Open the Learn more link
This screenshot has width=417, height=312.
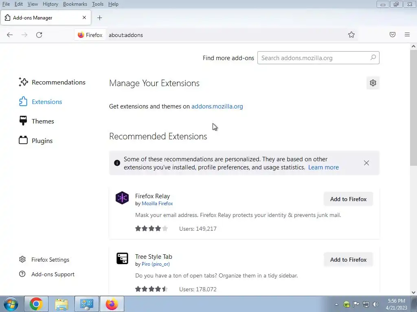pyautogui.click(x=323, y=167)
